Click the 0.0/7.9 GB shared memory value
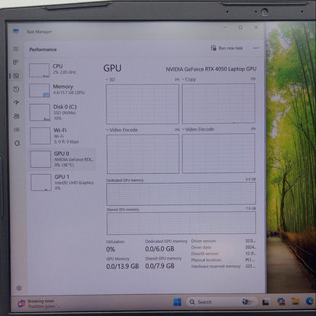 (x=160, y=266)
